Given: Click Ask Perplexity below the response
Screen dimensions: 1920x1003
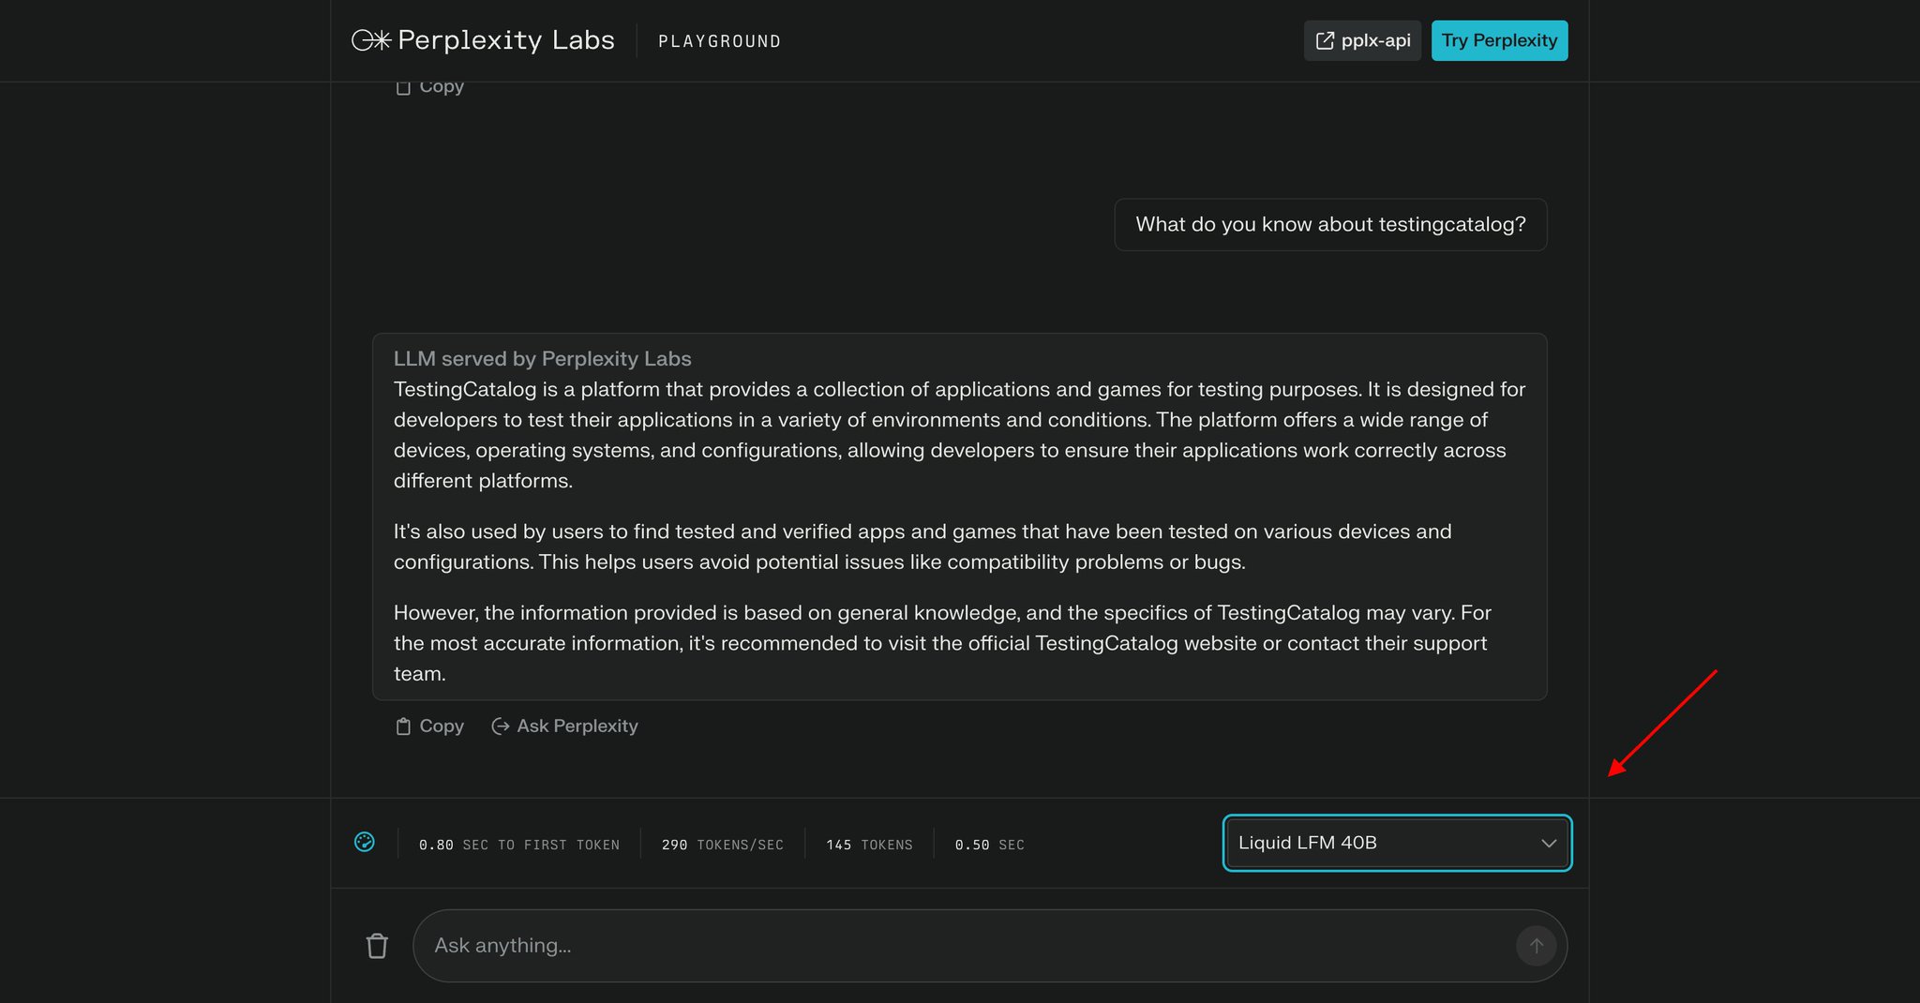Looking at the screenshot, I should (x=564, y=726).
